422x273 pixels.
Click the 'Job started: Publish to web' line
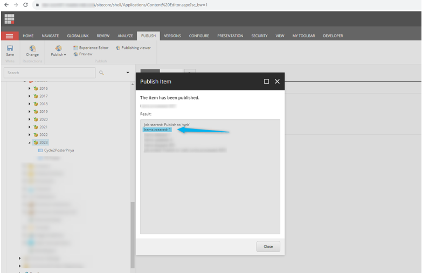167,125
